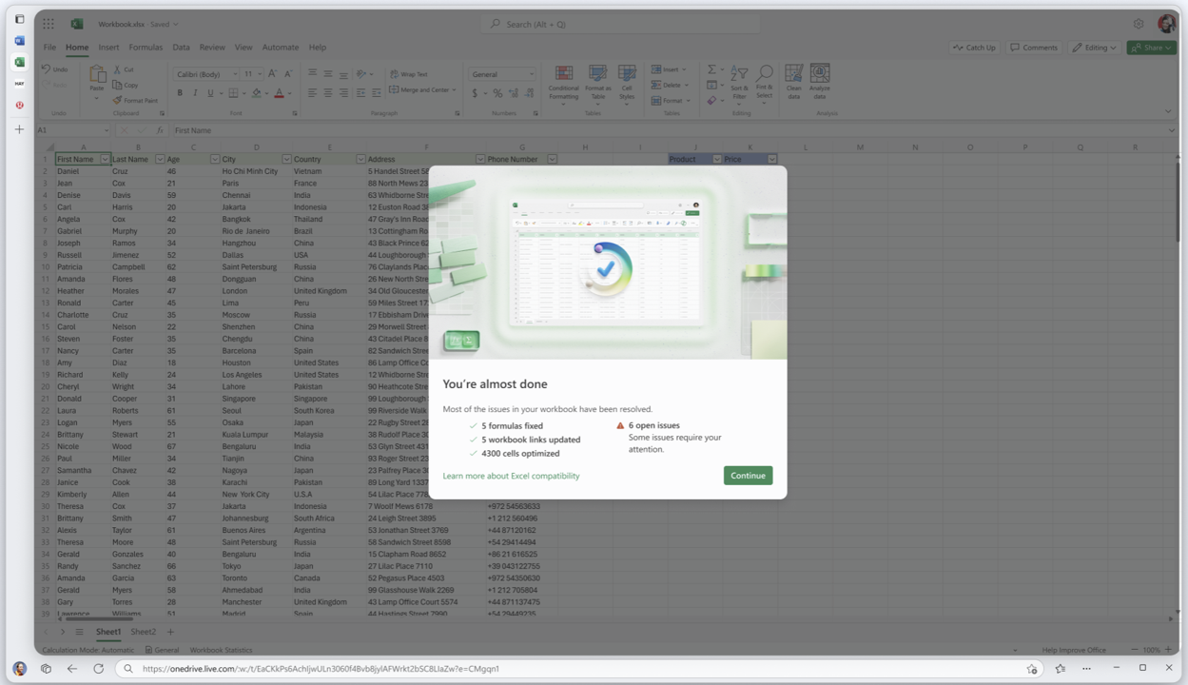Toggle bold formatting
The height and width of the screenshot is (685, 1188).
180,93
